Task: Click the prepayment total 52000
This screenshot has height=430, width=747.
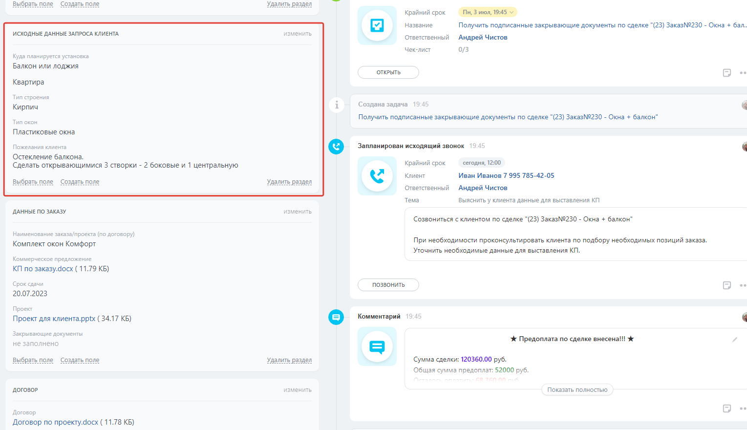Action: pyautogui.click(x=505, y=370)
